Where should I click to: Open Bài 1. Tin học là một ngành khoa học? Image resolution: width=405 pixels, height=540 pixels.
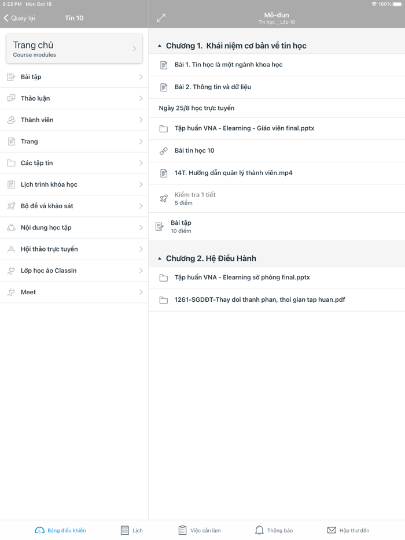click(x=229, y=65)
